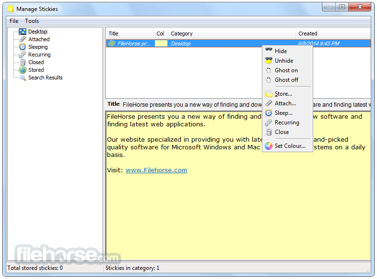Click the Stored globe icon in tree
This screenshot has height=279, width=377.
[23, 70]
